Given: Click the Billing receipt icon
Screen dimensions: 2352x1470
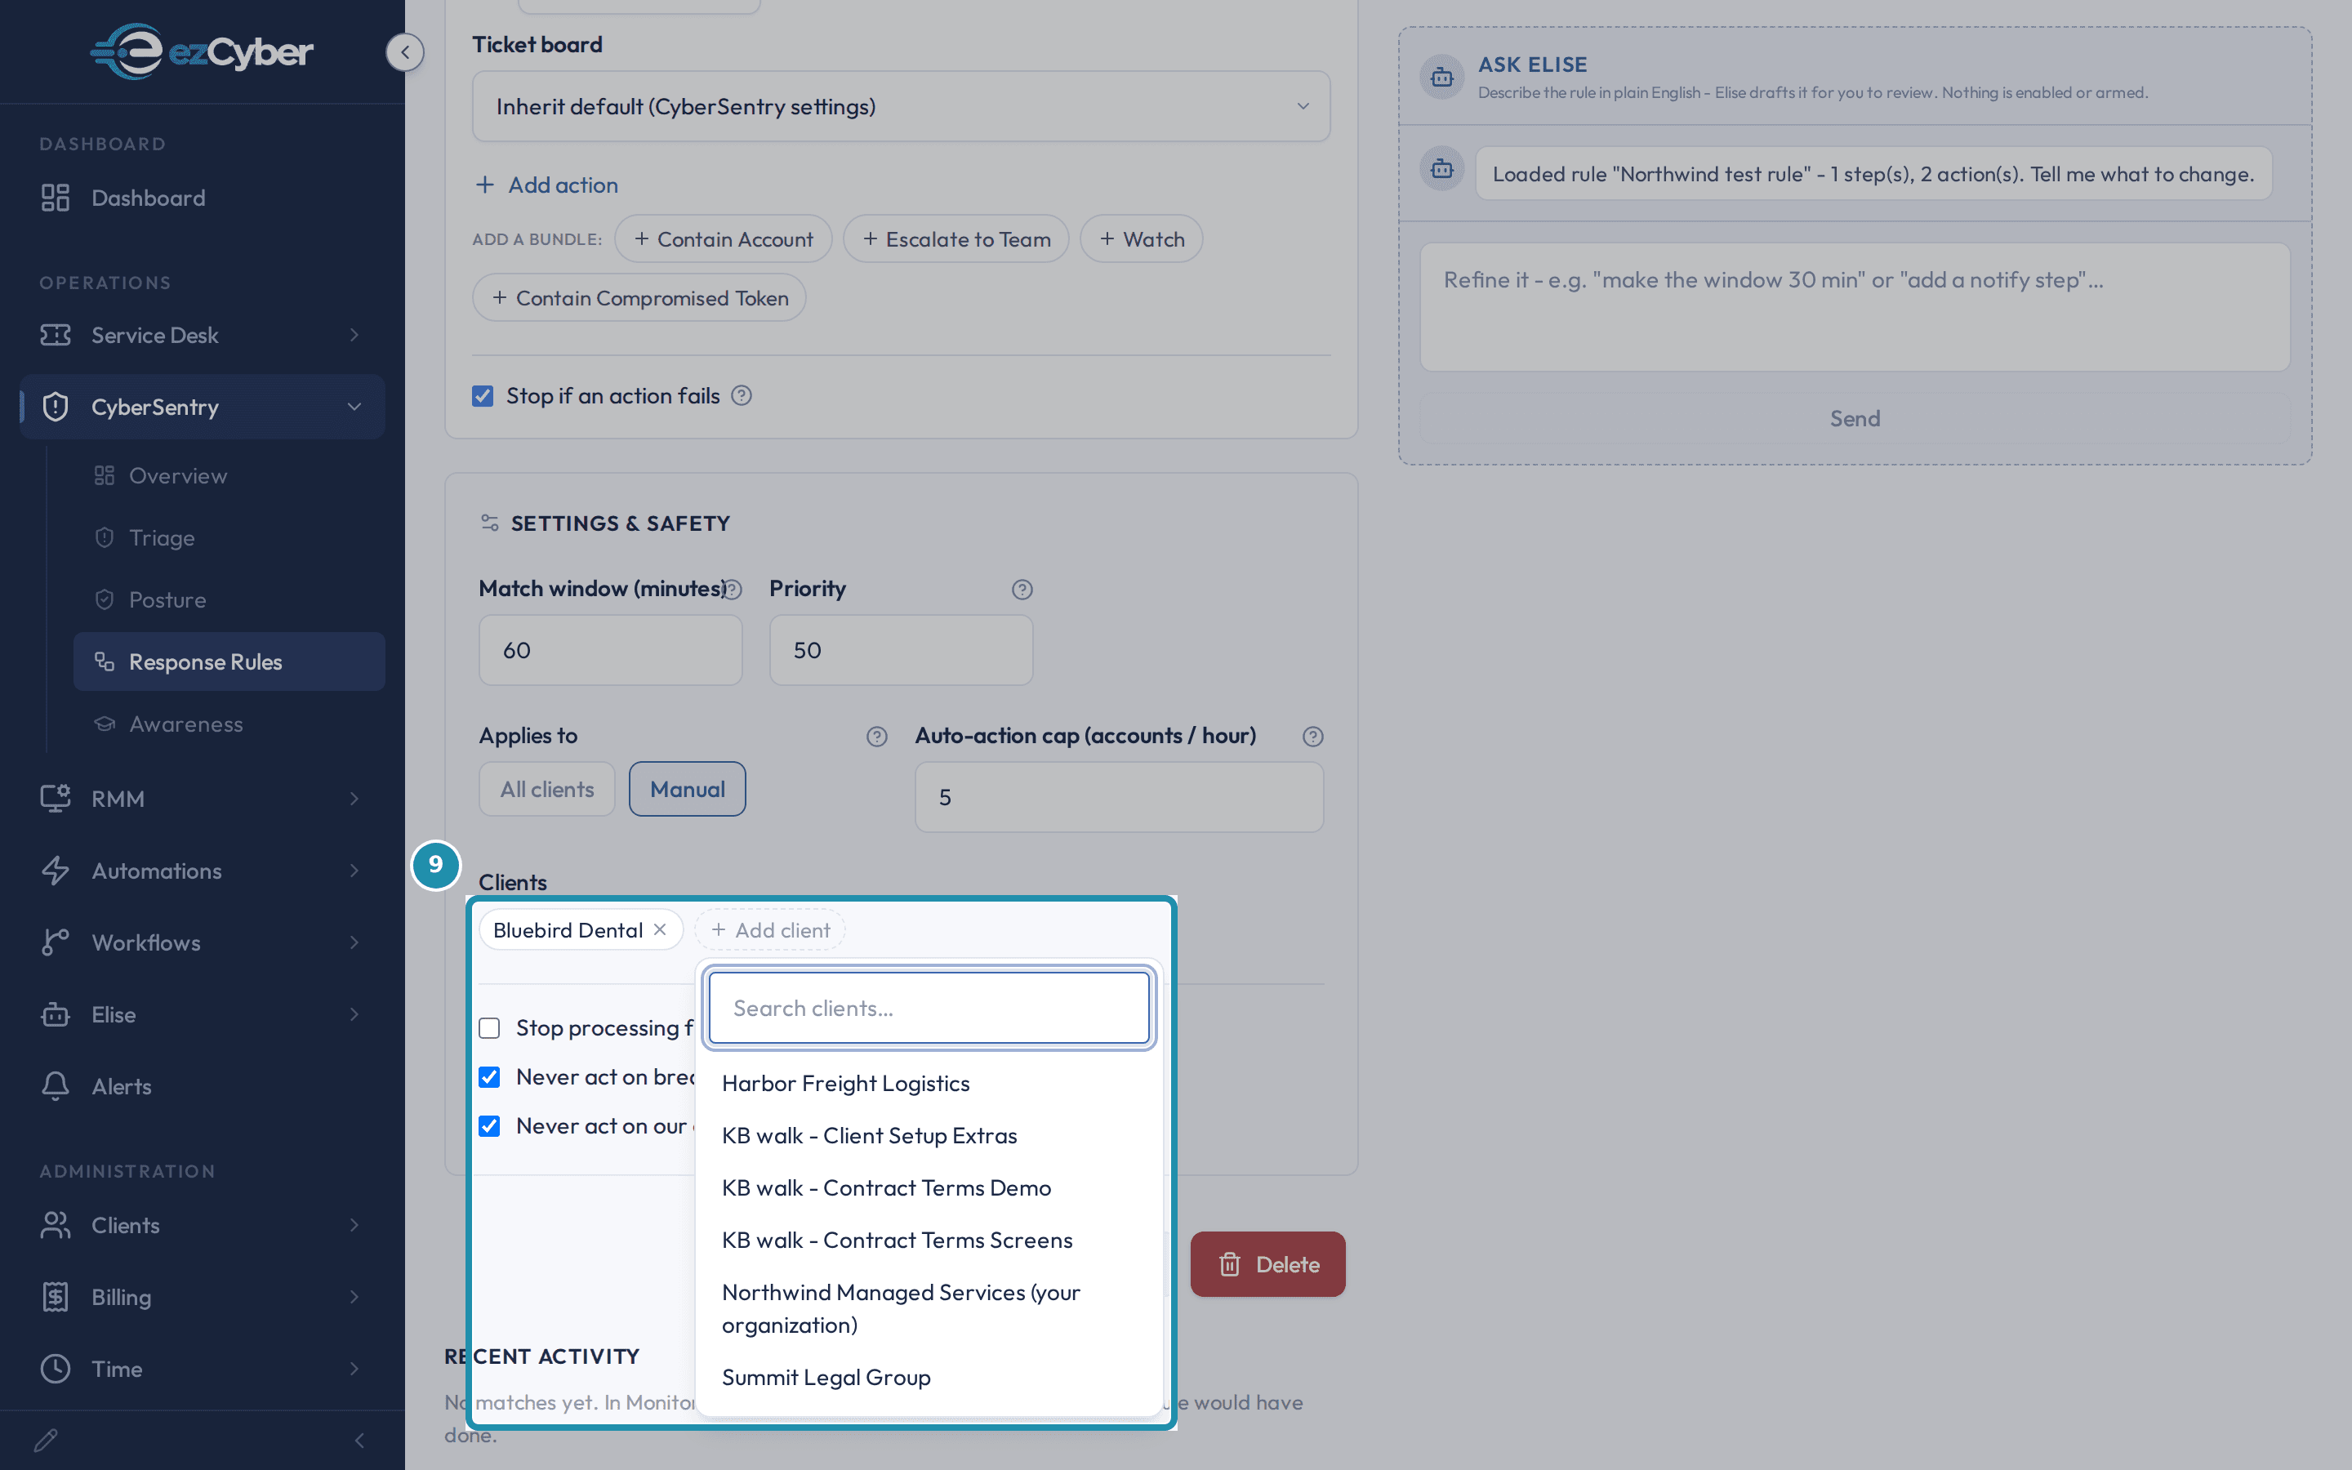Looking at the screenshot, I should (x=56, y=1297).
